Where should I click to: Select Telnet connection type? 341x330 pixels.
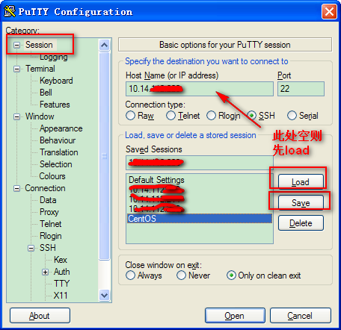pos(183,116)
